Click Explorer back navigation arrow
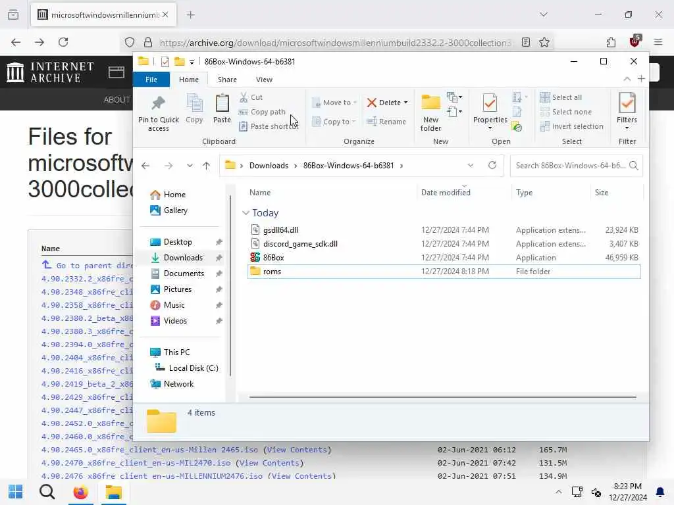674x505 pixels. [x=145, y=166]
